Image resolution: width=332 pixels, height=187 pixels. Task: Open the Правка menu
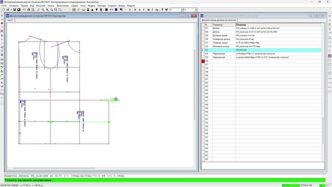tap(24, 6)
